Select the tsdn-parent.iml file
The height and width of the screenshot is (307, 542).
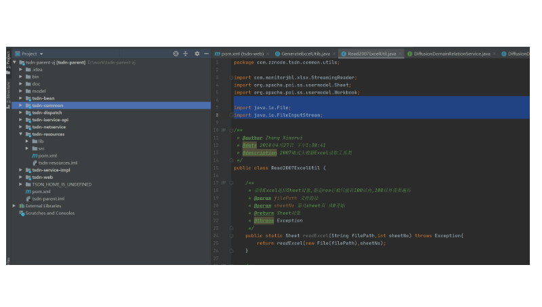(x=48, y=199)
